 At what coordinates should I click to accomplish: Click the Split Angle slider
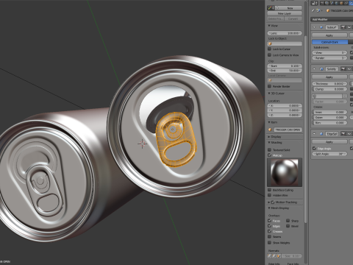[329, 154]
